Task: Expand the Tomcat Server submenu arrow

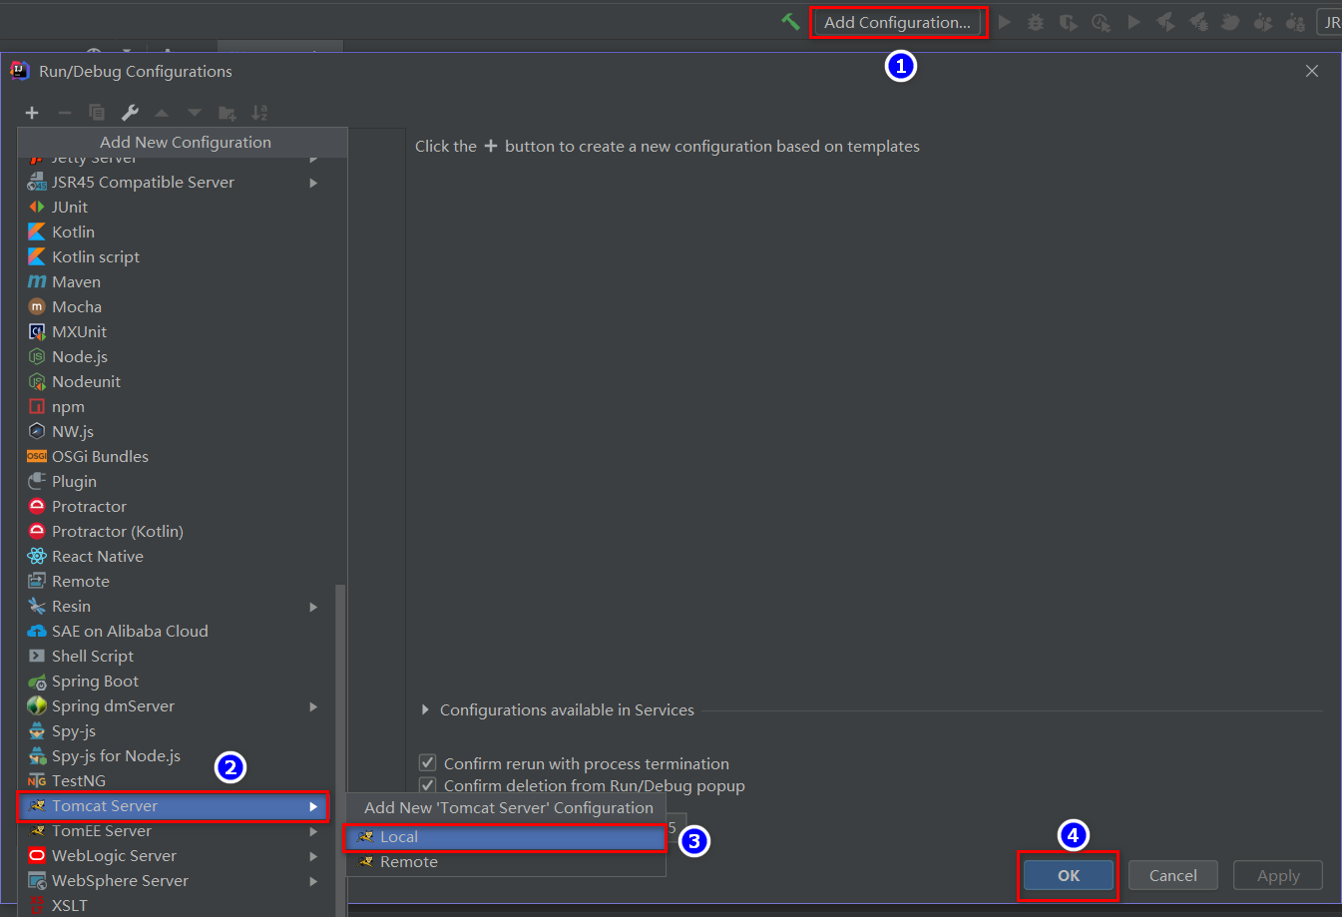Action: pyautogui.click(x=313, y=806)
